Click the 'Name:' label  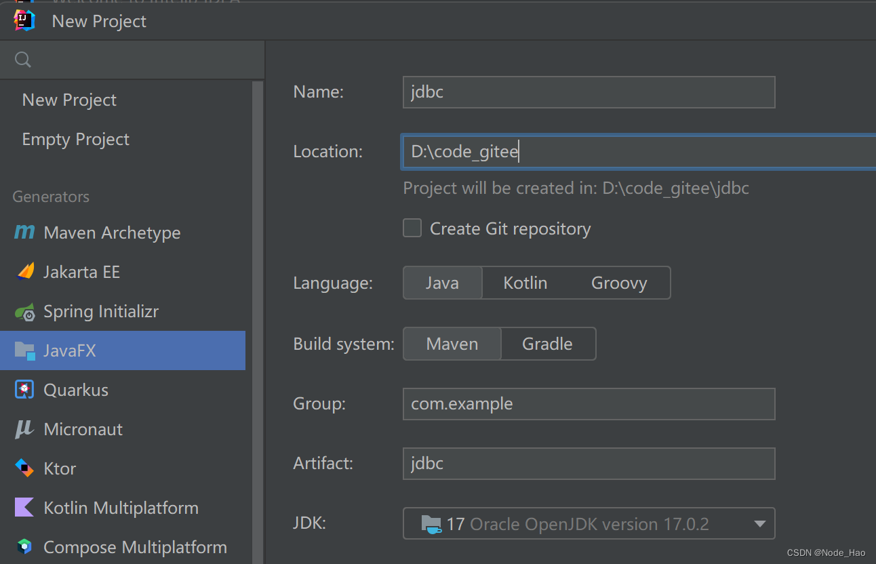pyautogui.click(x=319, y=92)
